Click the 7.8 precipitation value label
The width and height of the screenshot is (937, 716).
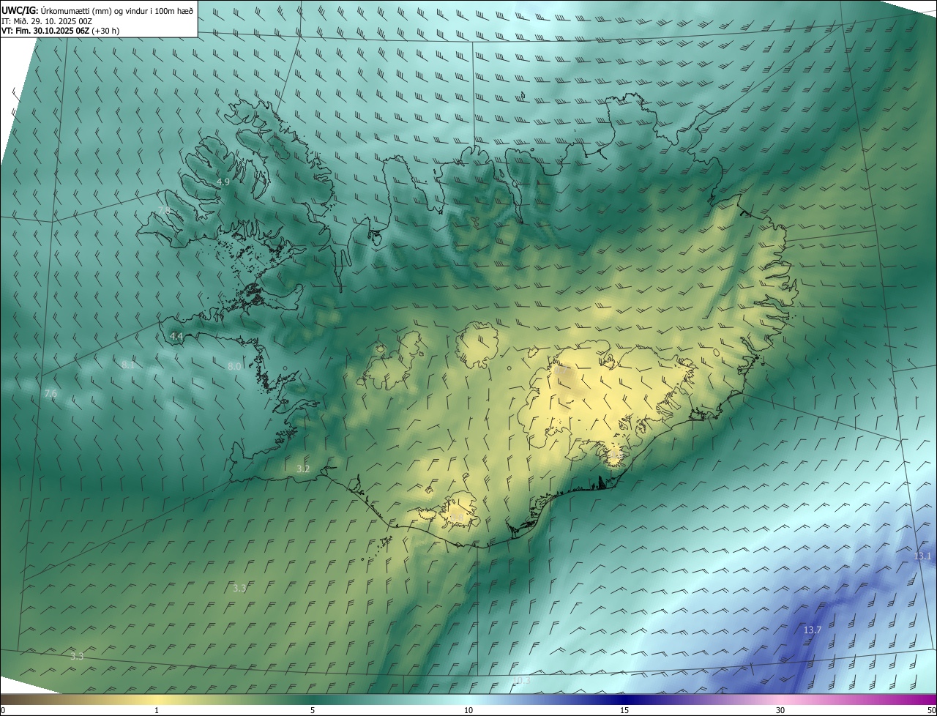click(x=164, y=210)
